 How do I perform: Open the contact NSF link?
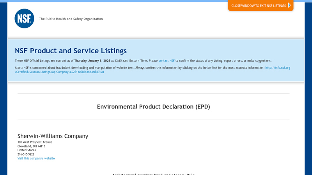point(167,61)
